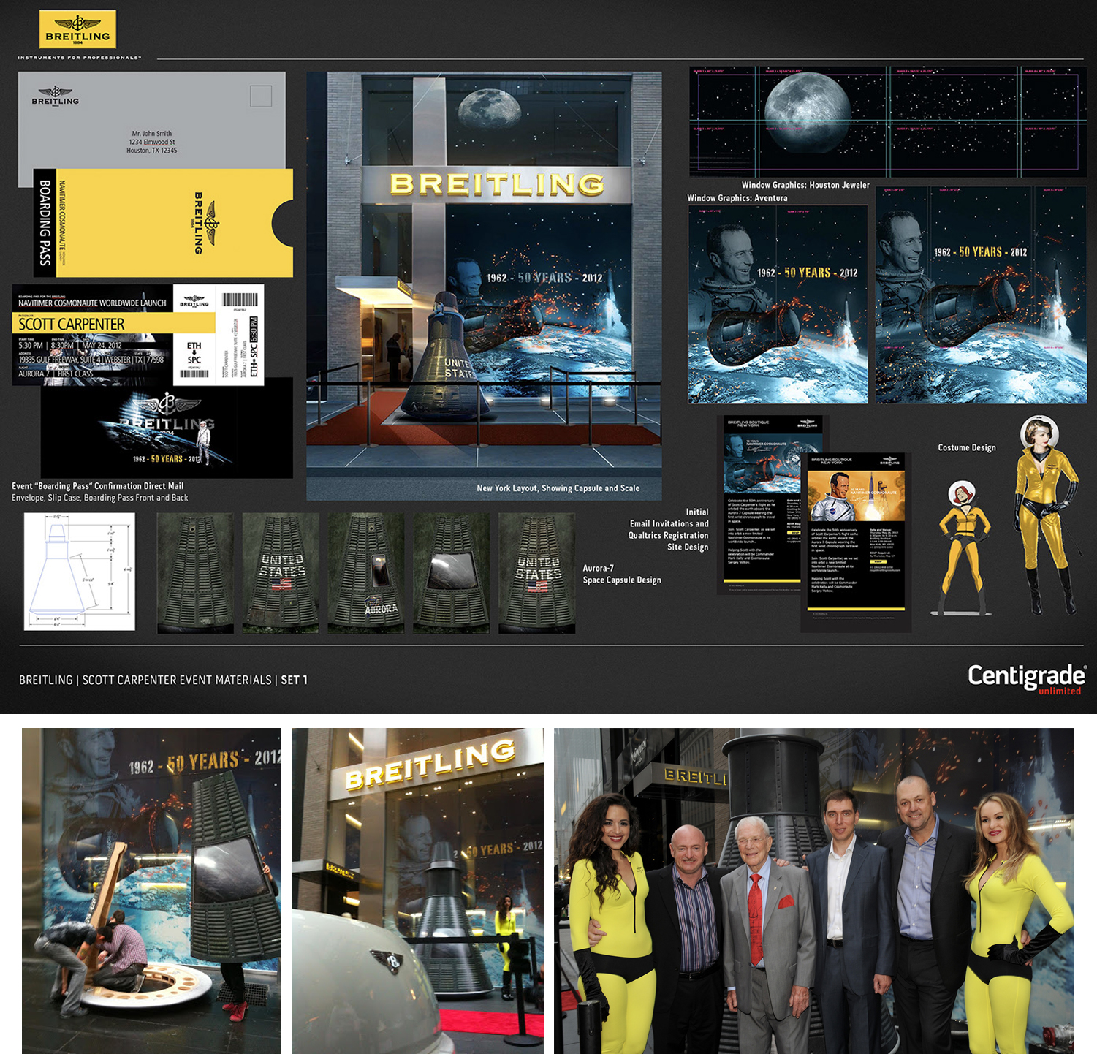Click the Centigrade unlimited logo

[x=1026, y=678]
